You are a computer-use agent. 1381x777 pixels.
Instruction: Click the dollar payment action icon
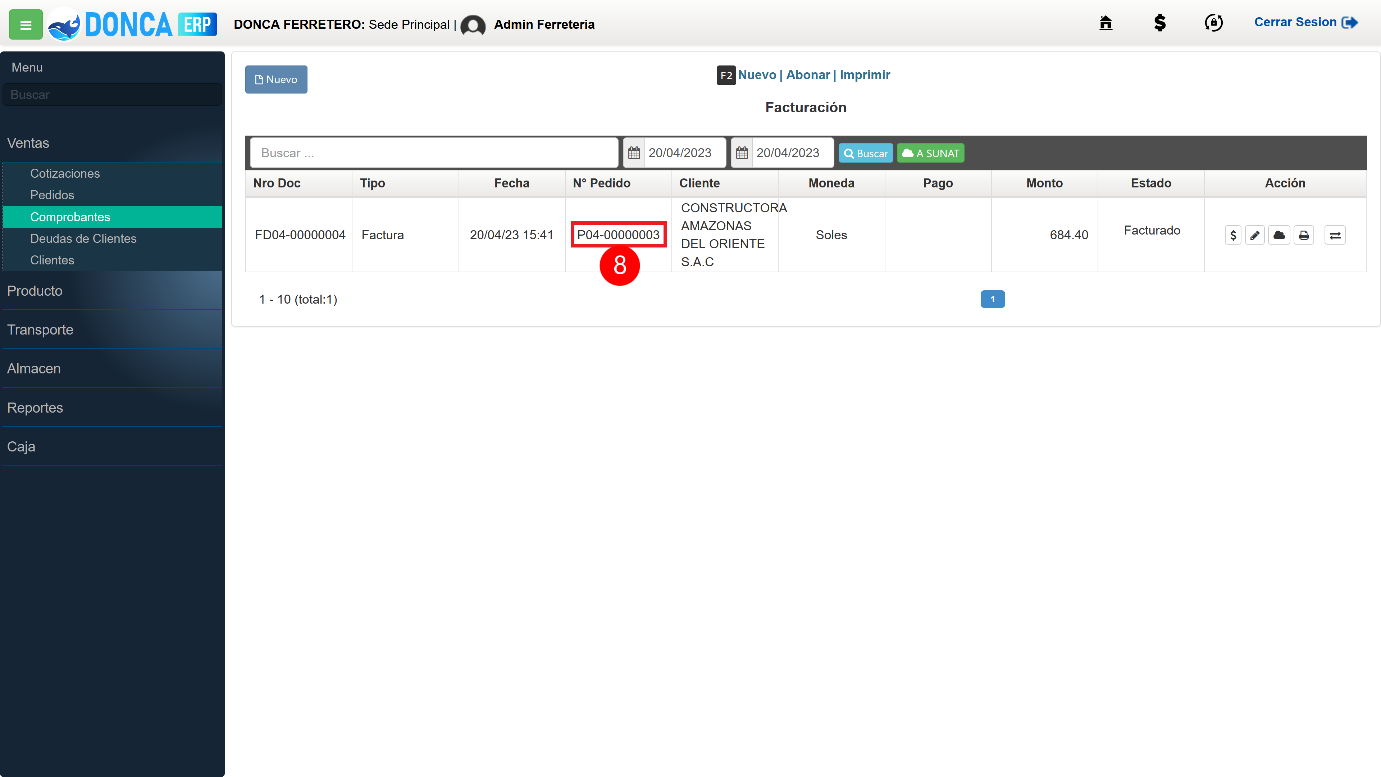pos(1232,235)
